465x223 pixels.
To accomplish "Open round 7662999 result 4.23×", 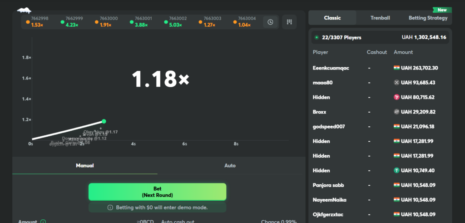I will coord(71,22).
